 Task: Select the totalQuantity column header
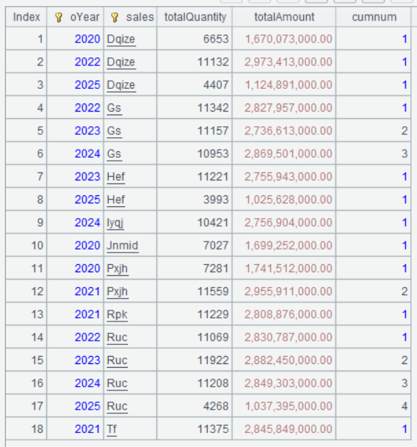[x=195, y=17]
